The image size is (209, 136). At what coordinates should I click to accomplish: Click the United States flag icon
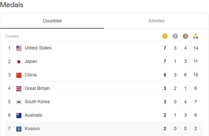tap(19, 48)
